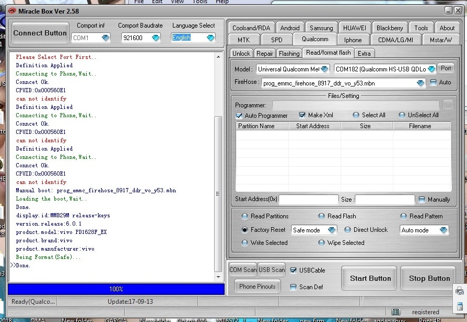Viewport: 467px width, 322px height.
Task: Click the log scroll up arrow
Action: click(x=218, y=57)
